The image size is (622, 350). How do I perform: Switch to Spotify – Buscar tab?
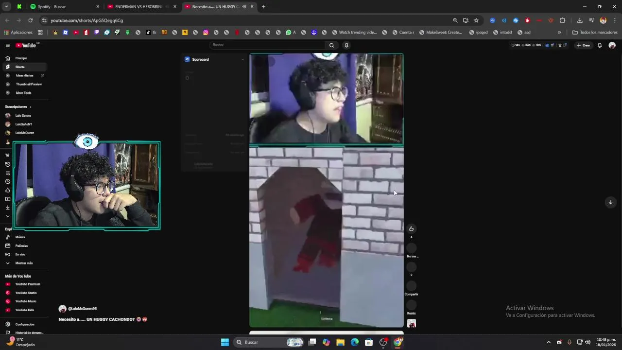coord(64,7)
